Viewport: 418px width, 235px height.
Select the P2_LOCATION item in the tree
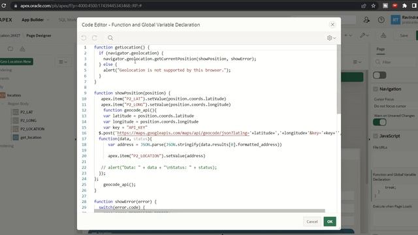coord(32,129)
